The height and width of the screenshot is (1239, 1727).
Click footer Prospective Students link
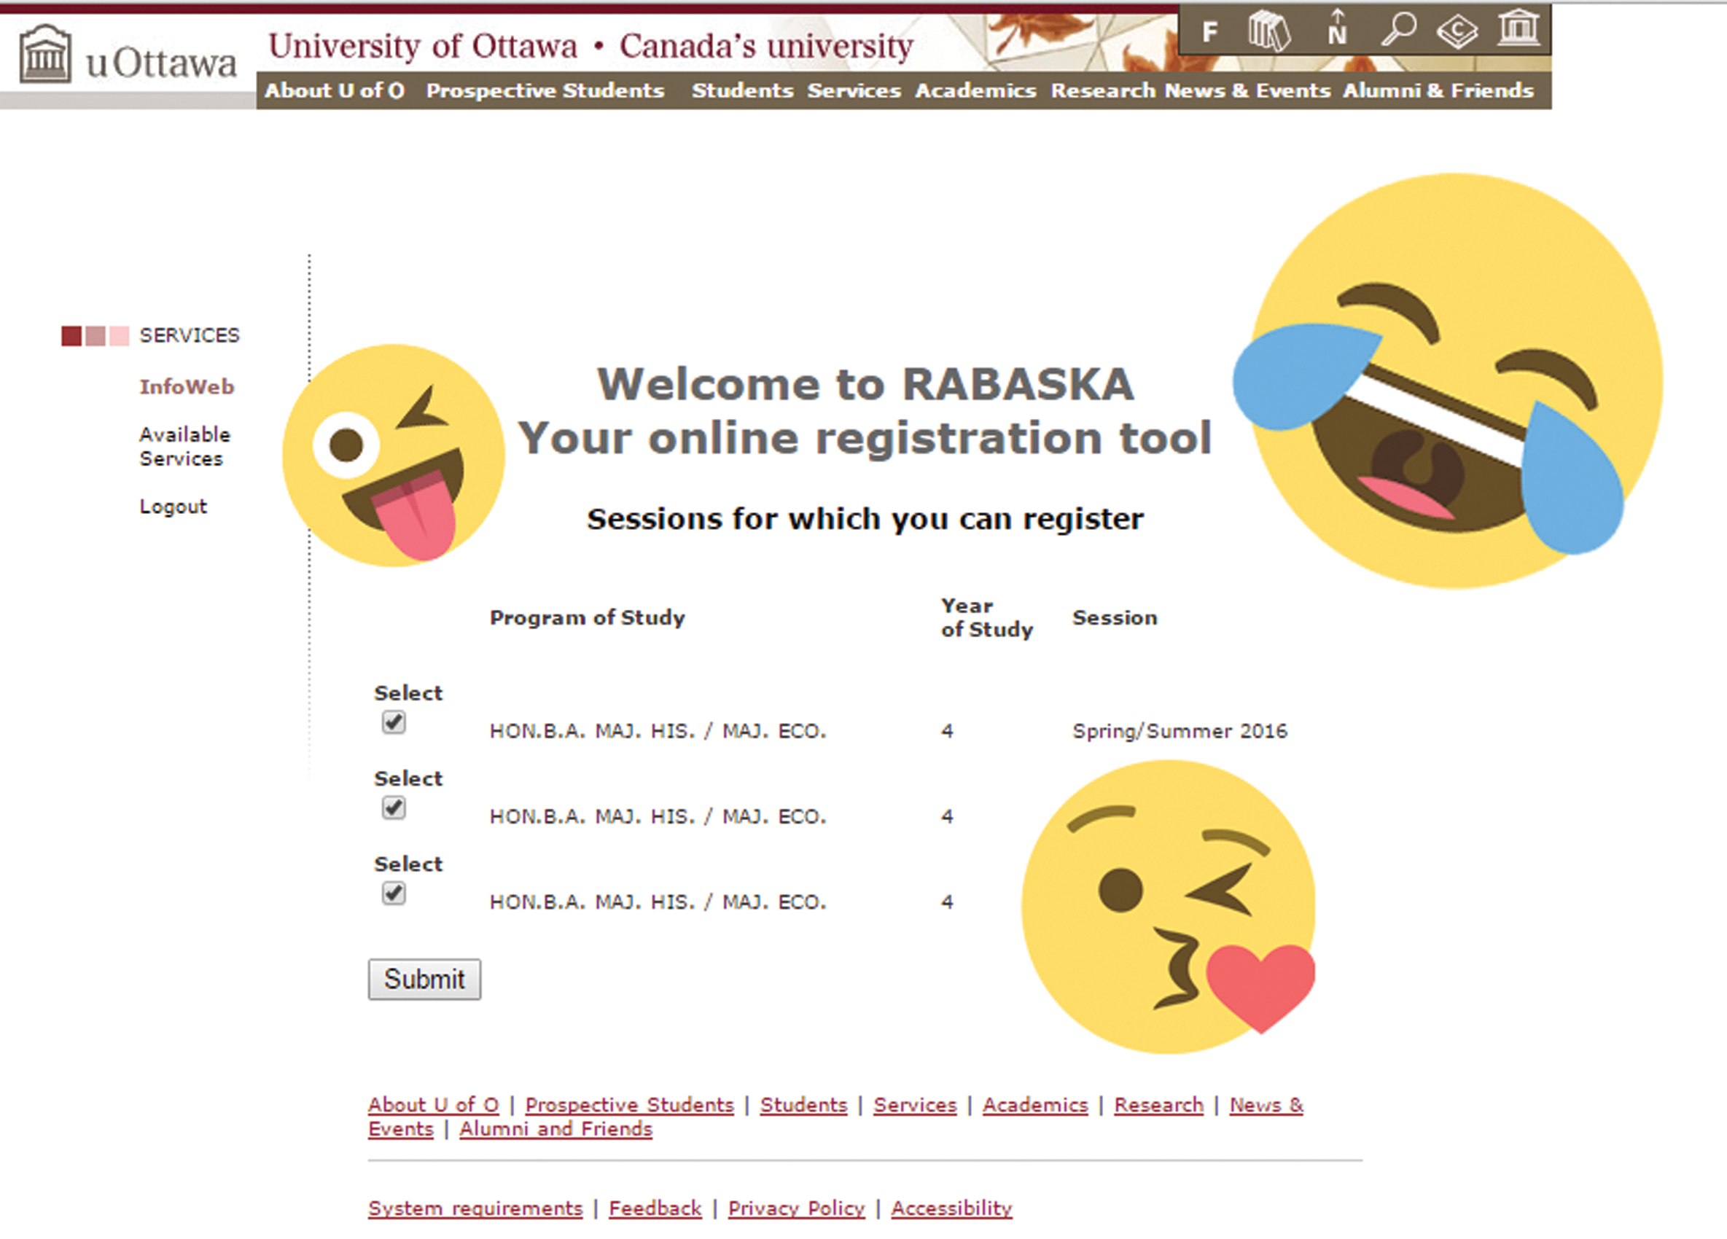(x=630, y=1104)
